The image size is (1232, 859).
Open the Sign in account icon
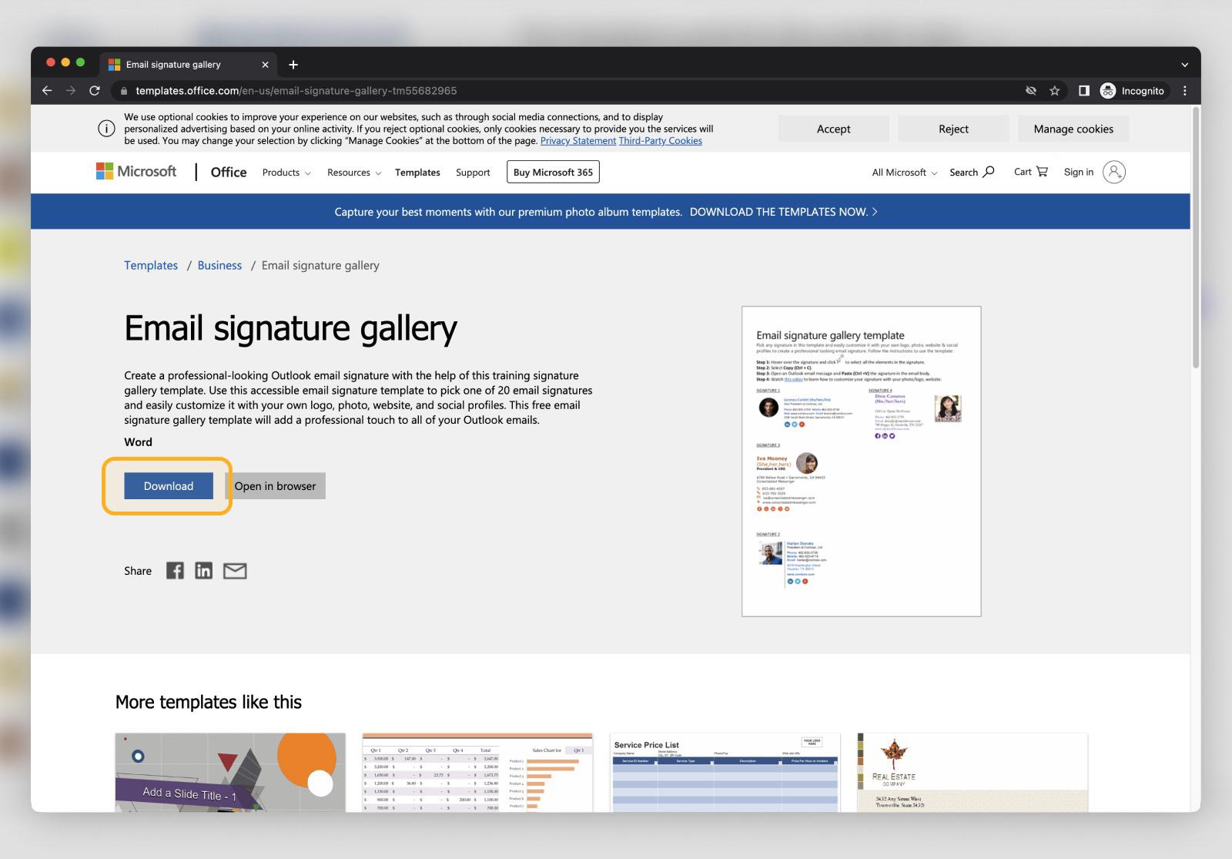click(x=1113, y=171)
